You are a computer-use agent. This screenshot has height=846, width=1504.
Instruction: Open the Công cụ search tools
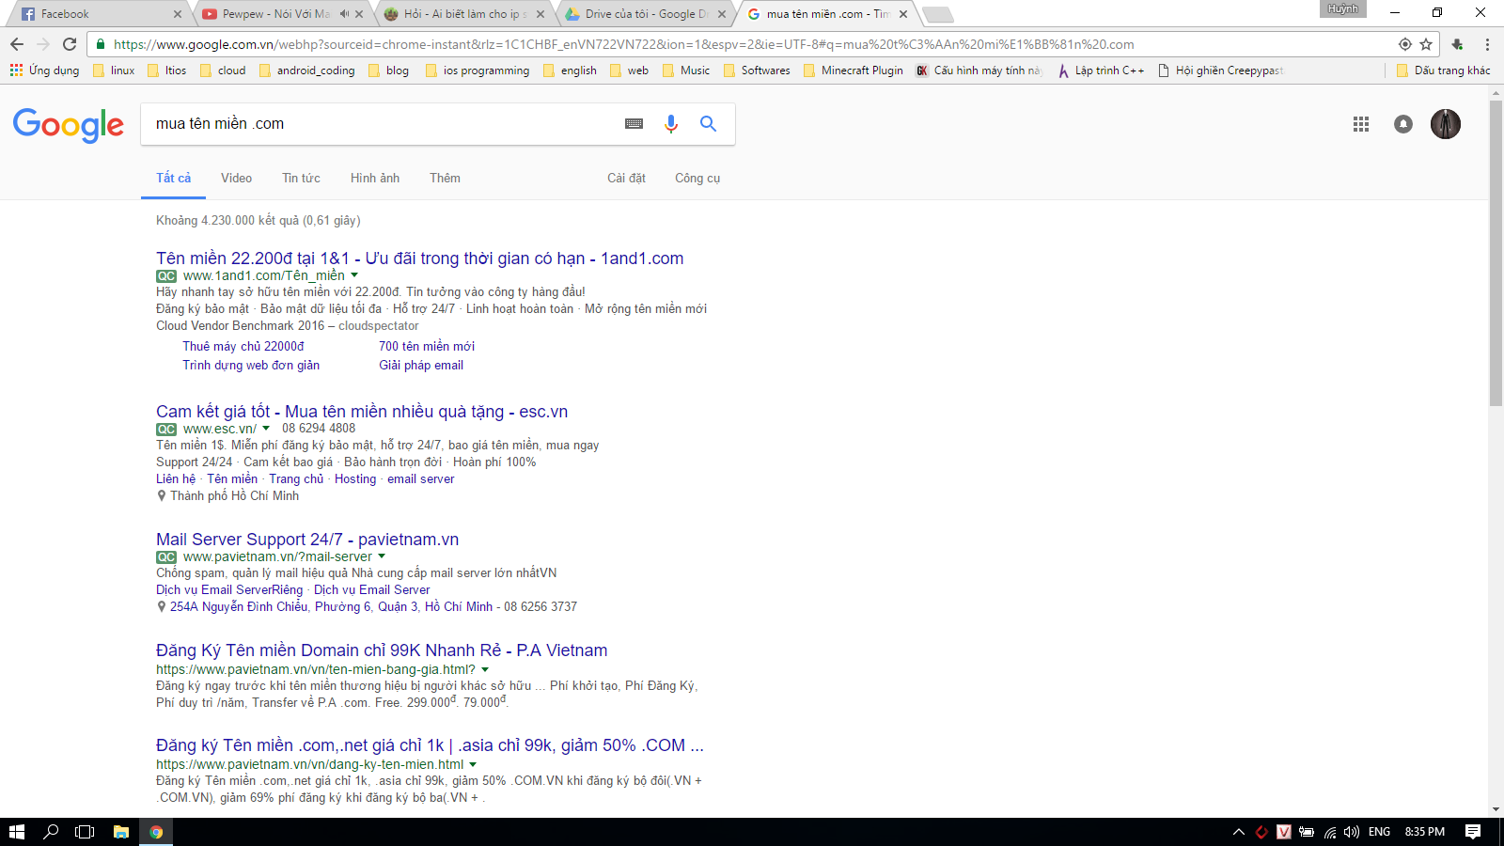click(x=697, y=178)
